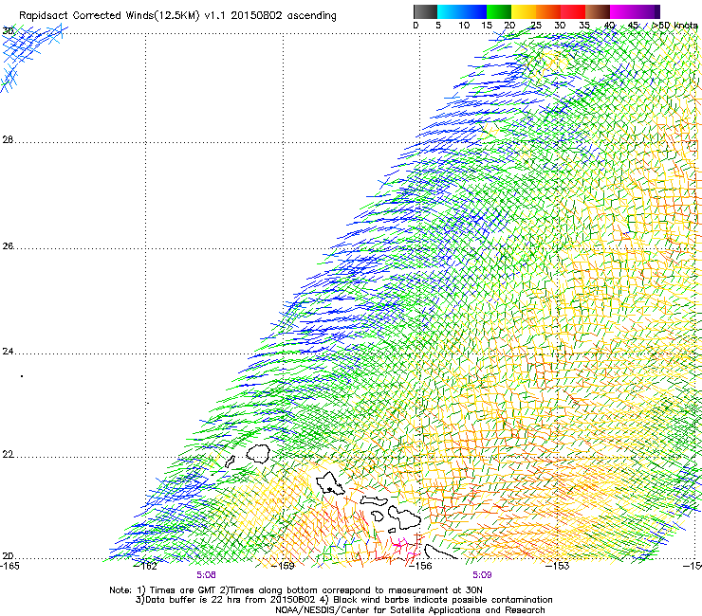Screen dimensions: 702x616
Task: Click the blue 10-15 knots colorbar segment
Action: point(474,11)
